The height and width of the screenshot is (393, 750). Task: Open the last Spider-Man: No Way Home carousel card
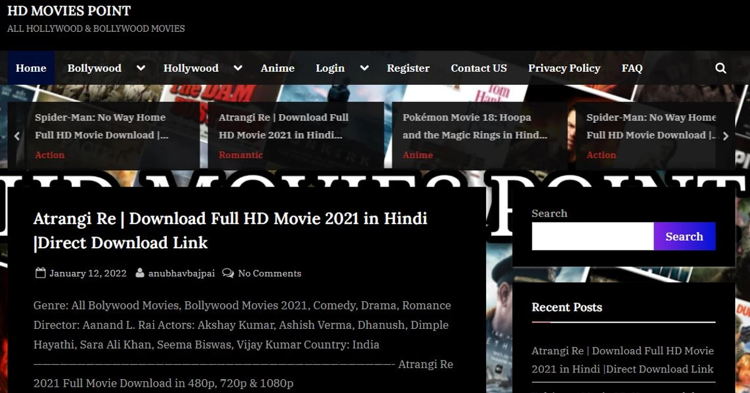pos(652,126)
